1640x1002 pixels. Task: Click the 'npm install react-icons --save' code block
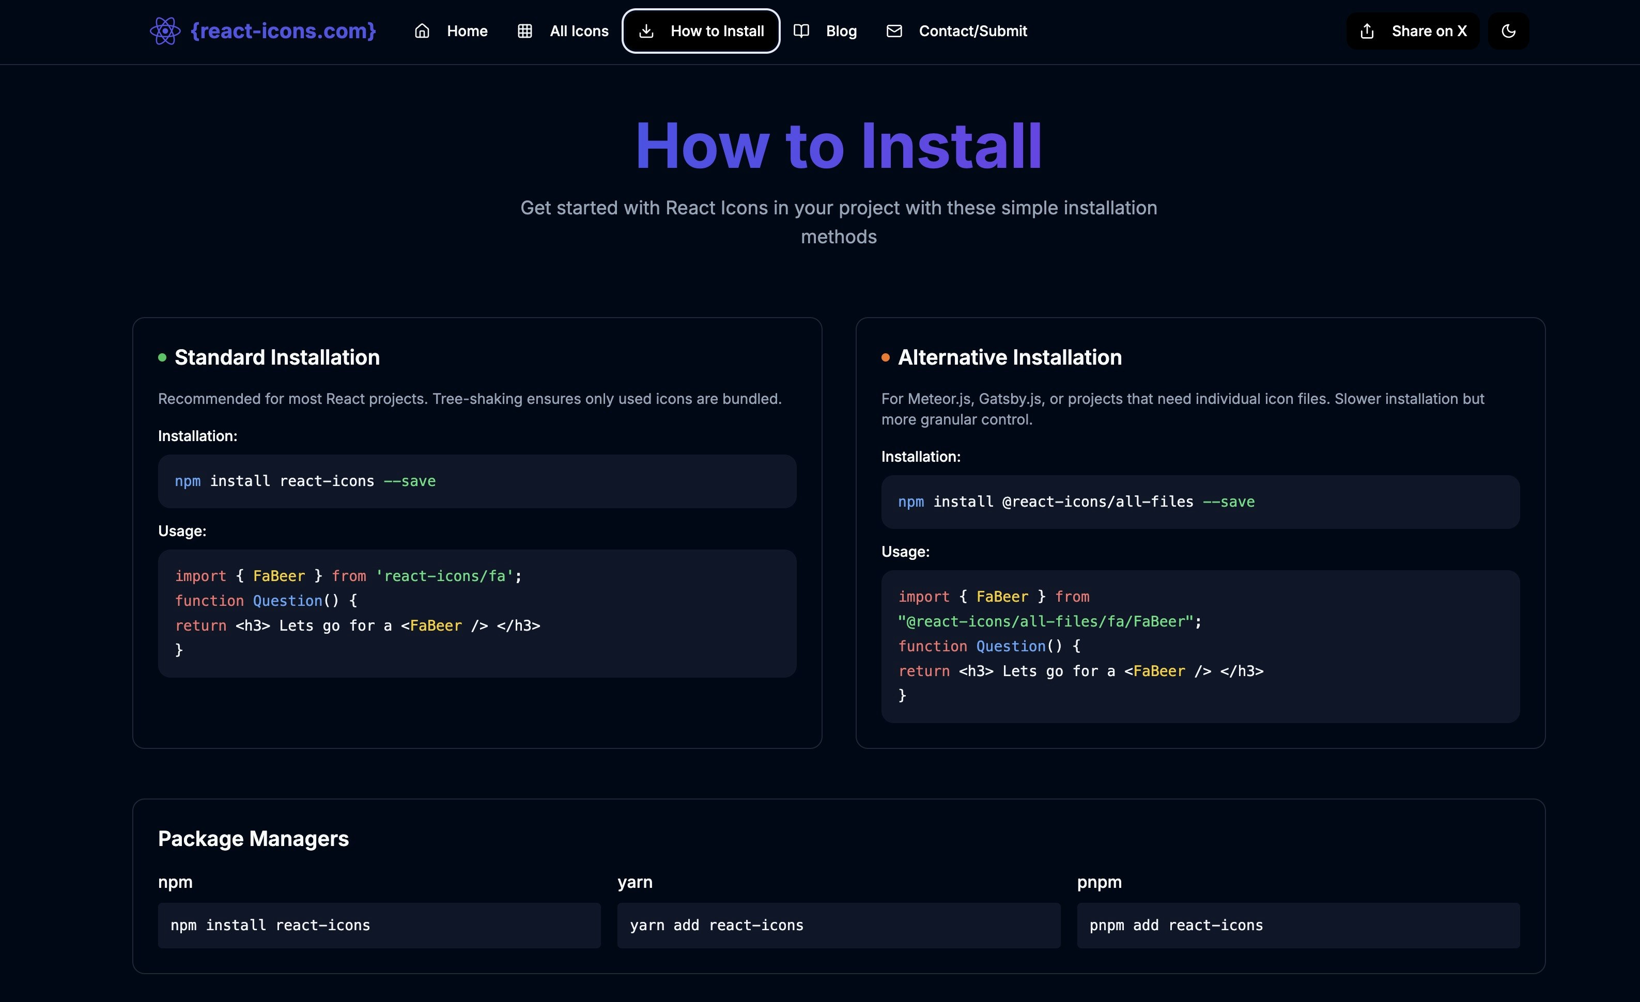click(476, 481)
